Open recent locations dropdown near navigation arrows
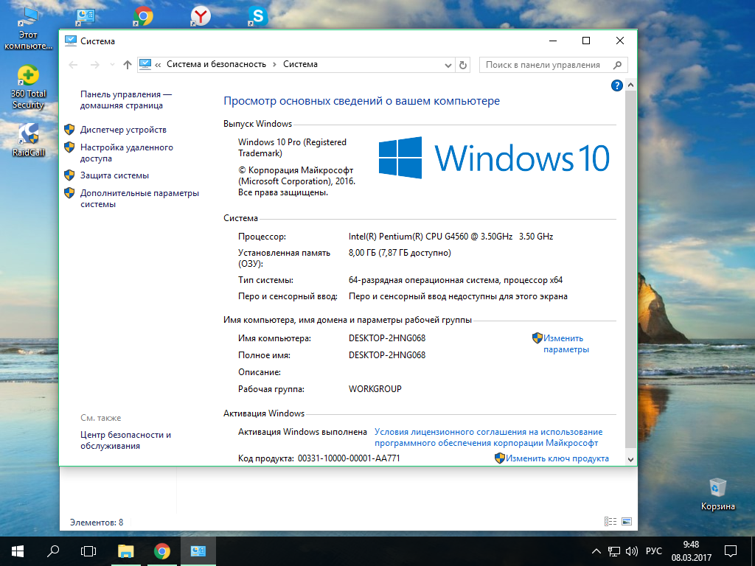Viewport: 755px width, 566px height. (111, 65)
